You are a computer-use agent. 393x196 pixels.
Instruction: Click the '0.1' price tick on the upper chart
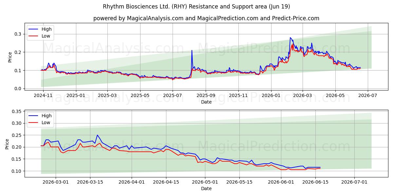(x=18, y=71)
